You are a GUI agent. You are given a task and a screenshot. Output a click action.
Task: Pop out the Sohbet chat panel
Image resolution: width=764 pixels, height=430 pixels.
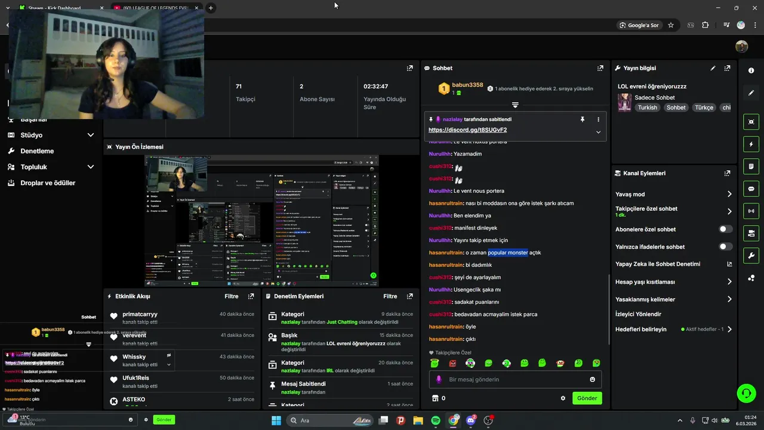point(600,68)
